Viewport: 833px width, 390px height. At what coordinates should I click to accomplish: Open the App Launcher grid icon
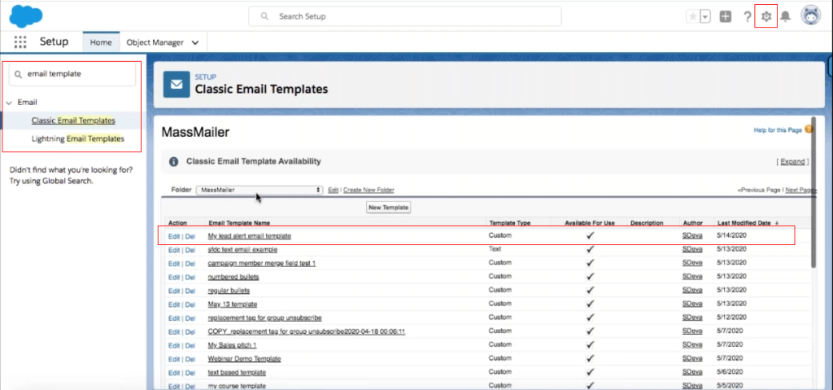20,42
